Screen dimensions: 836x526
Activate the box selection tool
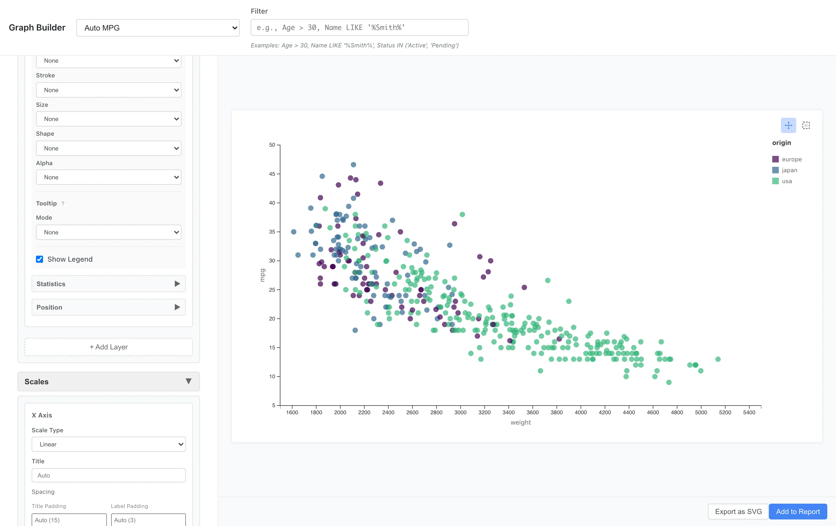(806, 125)
